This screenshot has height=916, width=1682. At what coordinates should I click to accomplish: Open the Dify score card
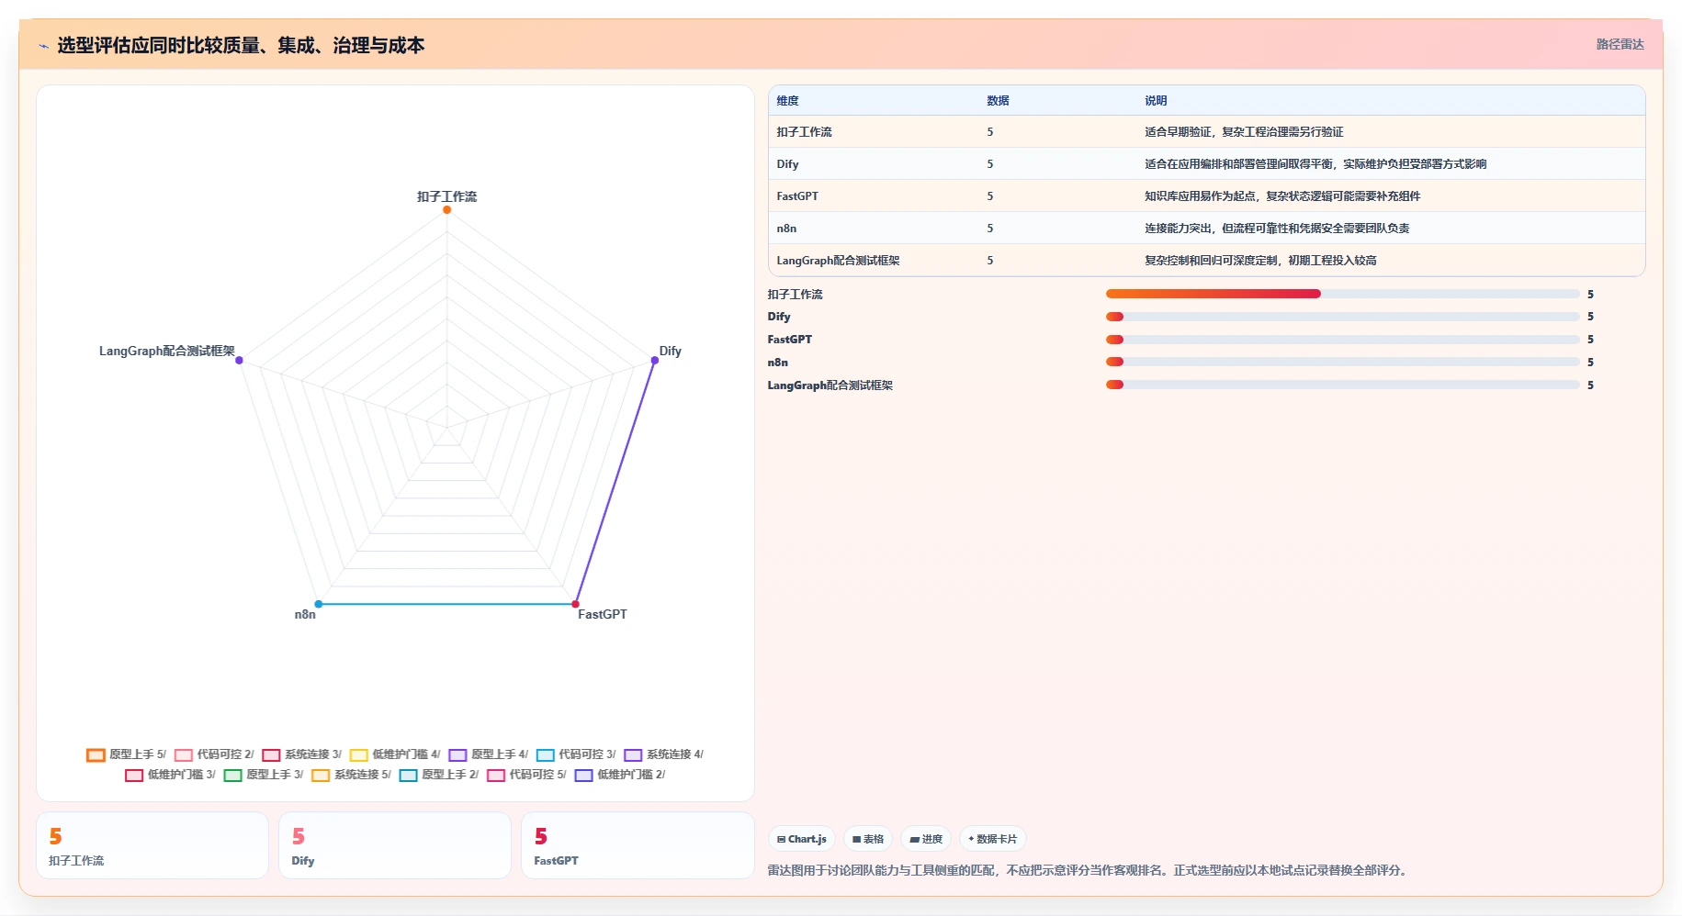(395, 845)
